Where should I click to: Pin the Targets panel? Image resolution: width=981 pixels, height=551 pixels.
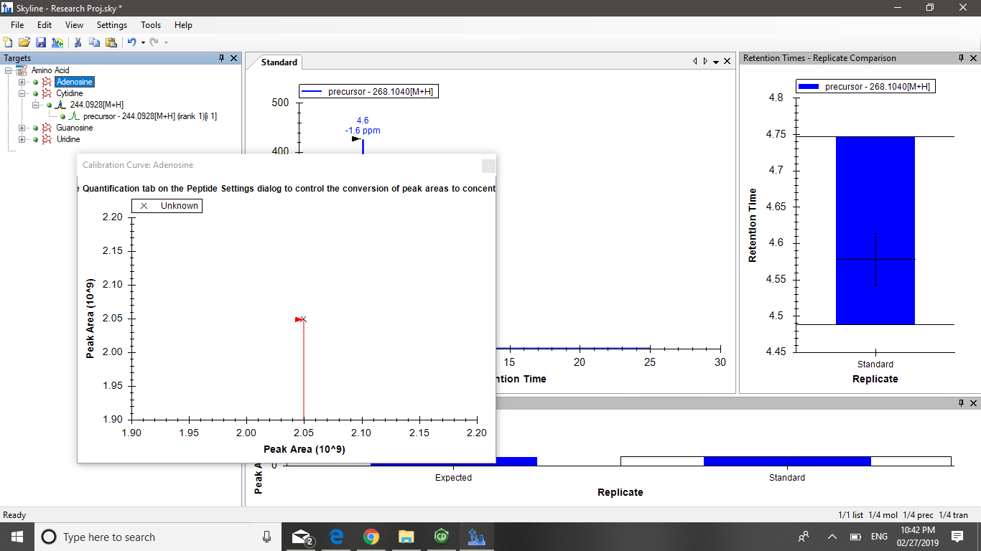click(222, 58)
